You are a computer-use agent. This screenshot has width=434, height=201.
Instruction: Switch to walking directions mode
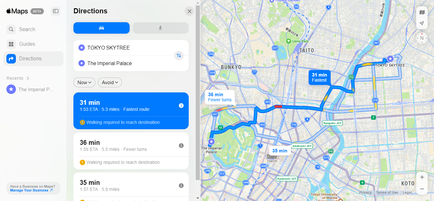click(x=161, y=28)
